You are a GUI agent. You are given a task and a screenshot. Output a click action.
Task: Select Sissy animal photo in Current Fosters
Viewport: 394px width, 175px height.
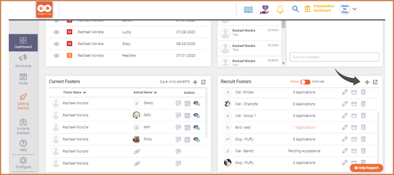[137, 139]
